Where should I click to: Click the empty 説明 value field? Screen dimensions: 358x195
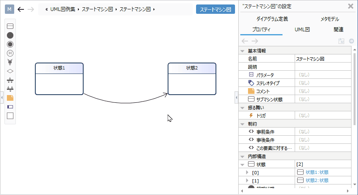tap(323, 67)
